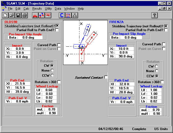
Task: Click OLDS98 Beta slip angle field
Action: pos(25,38)
